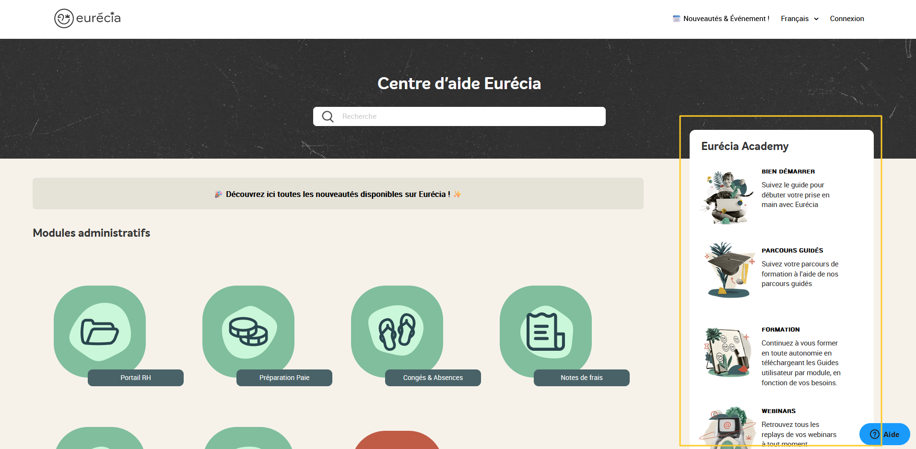
Task: Click 'Suivez votre parcours de formation' text
Action: click(800, 274)
